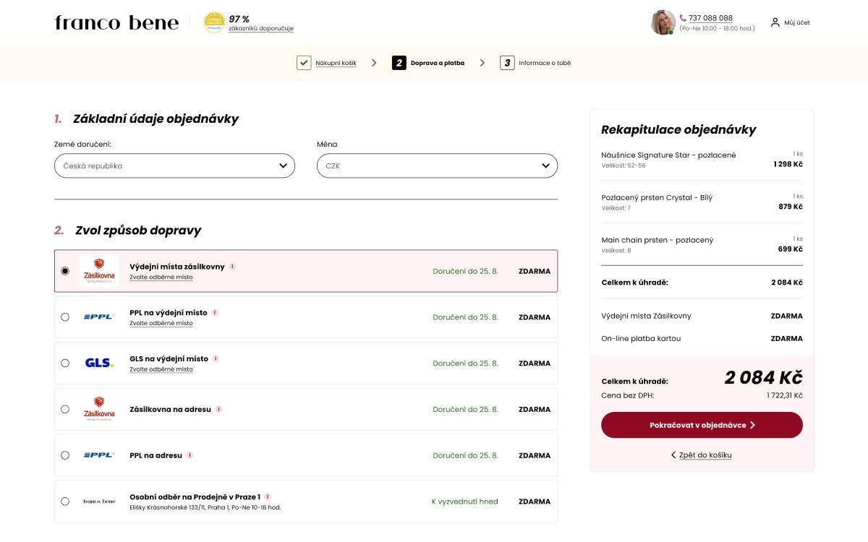Select PPL na výdejní místo radio button

65,317
